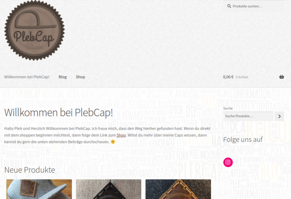Viewport: 291px width, 199px height.
Task: Click the 'Willkommen bei PlebCap!' page heading
Action: click(58, 113)
